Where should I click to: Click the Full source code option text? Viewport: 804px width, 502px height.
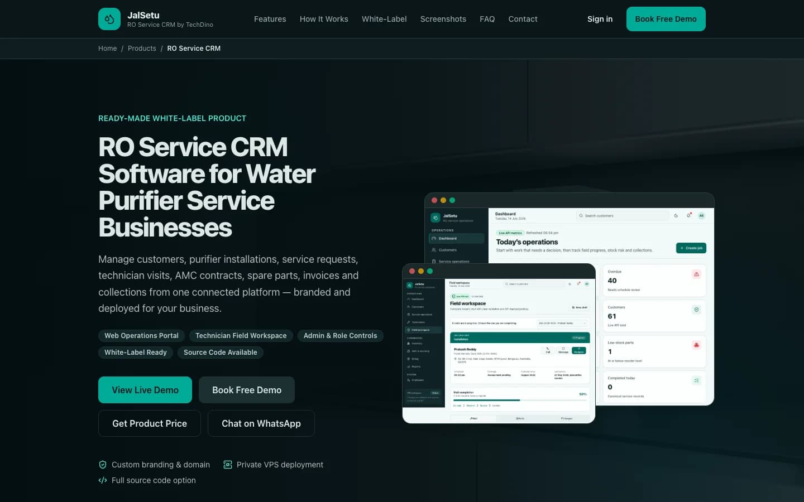(154, 480)
